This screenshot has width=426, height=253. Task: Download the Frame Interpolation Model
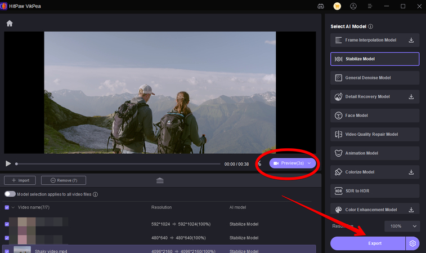point(411,40)
